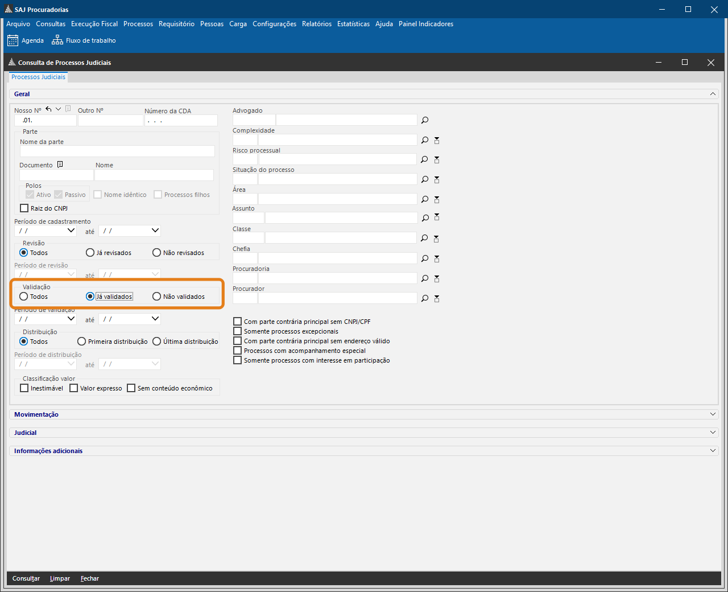Click the Consultar button
Image resolution: width=728 pixels, height=592 pixels.
click(26, 578)
